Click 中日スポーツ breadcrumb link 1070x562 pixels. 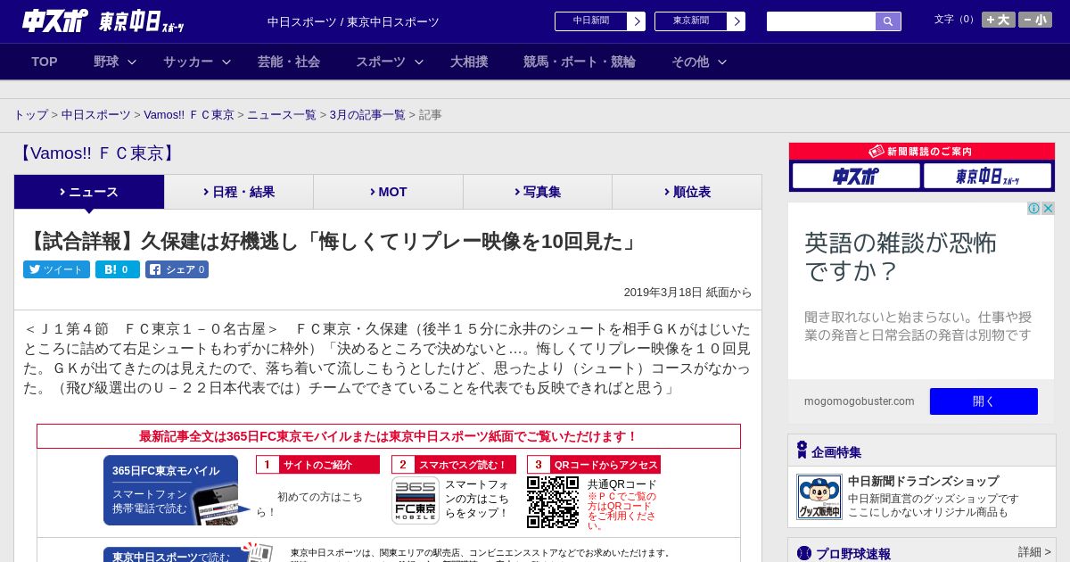(x=96, y=115)
